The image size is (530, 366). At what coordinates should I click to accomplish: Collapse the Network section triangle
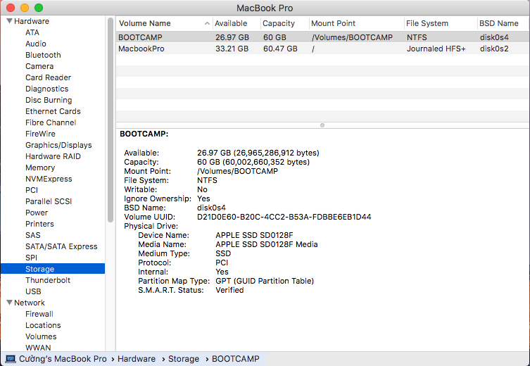click(x=9, y=303)
